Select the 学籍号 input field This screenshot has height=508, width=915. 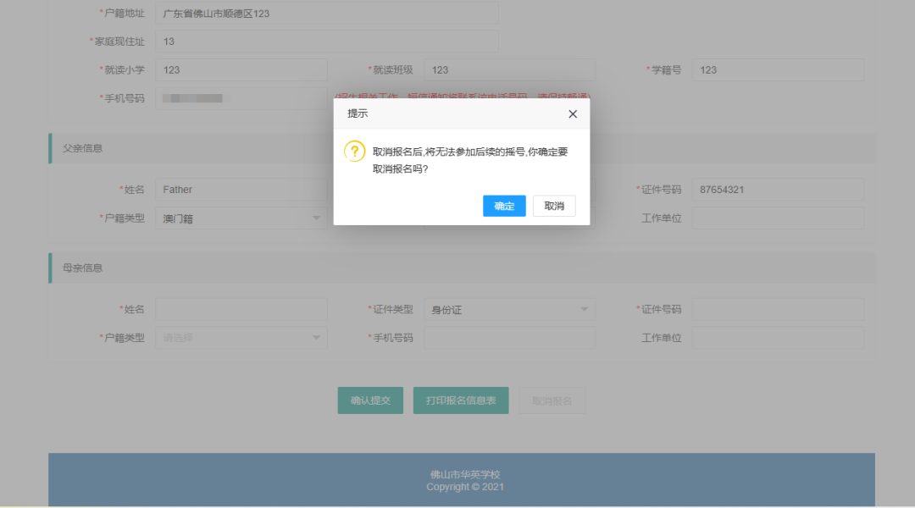click(777, 70)
